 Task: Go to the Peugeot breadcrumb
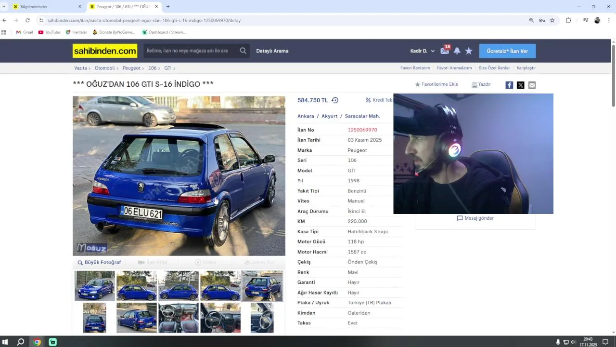(131, 68)
